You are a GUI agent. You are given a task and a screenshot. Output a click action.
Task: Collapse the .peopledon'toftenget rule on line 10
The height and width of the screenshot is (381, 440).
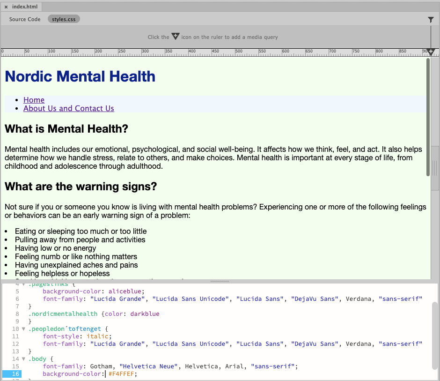23,329
